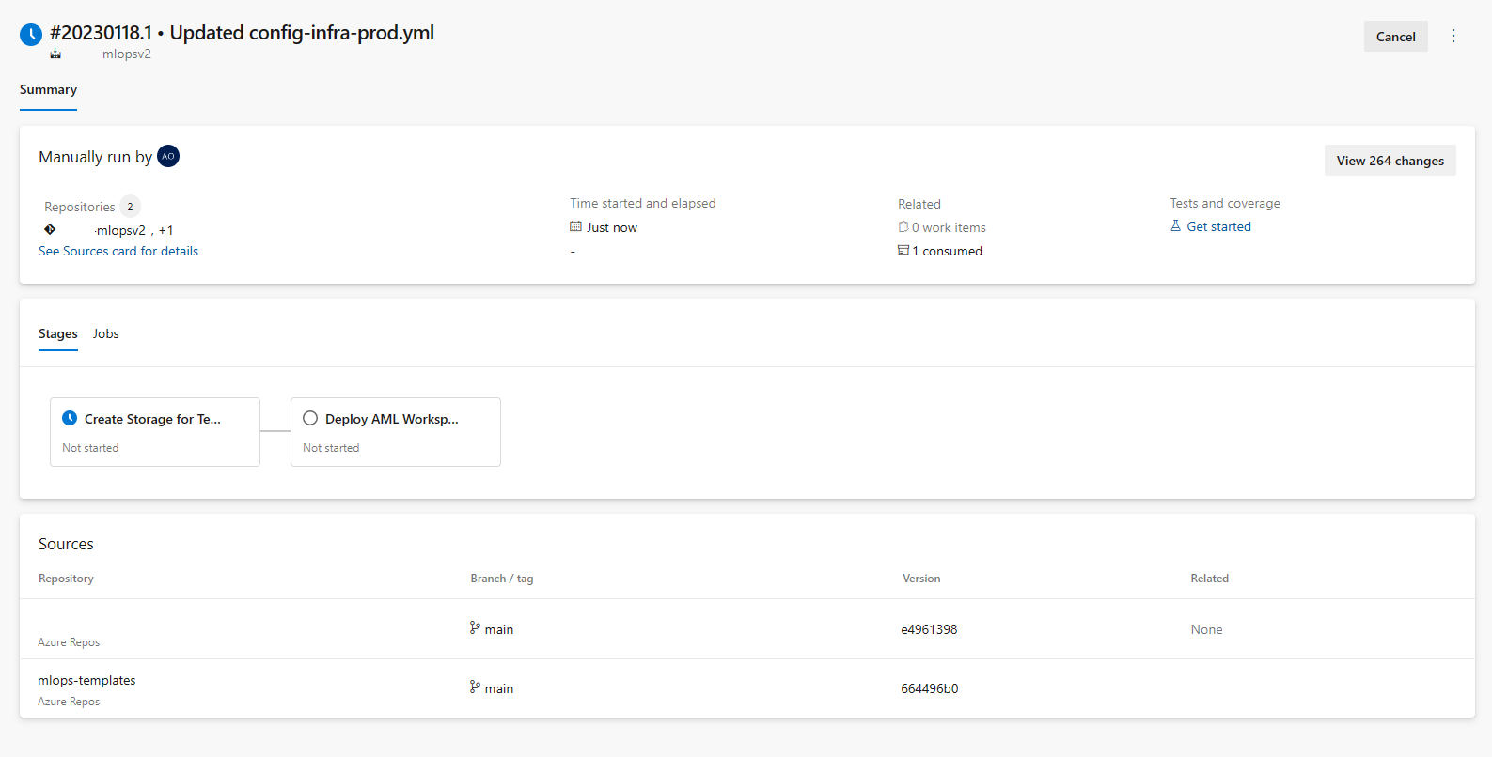Viewport: 1492px width, 757px height.
Task: Expand the +1 additional repositories indicator
Action: pos(165,230)
